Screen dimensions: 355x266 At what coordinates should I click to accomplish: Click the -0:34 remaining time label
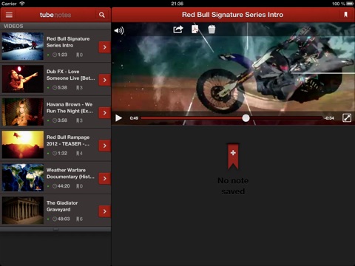click(329, 118)
